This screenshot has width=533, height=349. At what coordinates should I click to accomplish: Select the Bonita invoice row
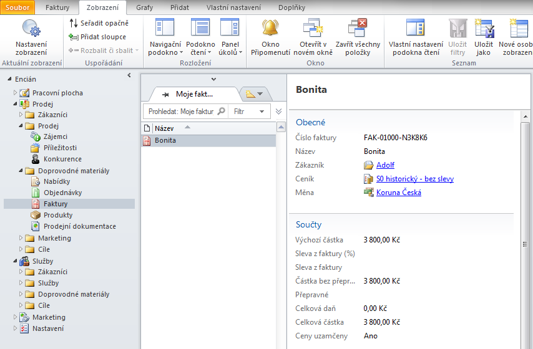click(x=208, y=141)
